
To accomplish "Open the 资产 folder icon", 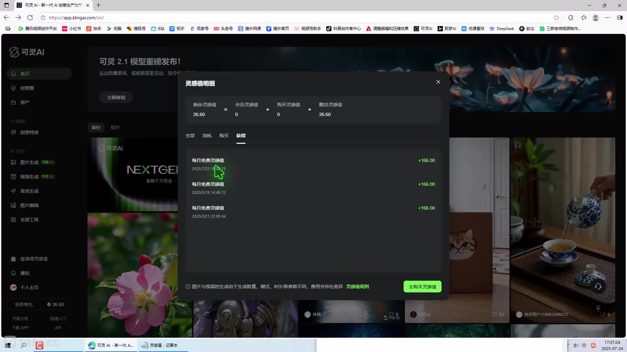I will coord(13,102).
